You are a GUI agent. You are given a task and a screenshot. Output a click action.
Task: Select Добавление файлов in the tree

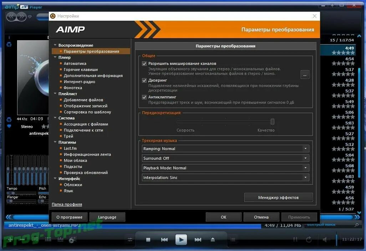tap(83, 100)
